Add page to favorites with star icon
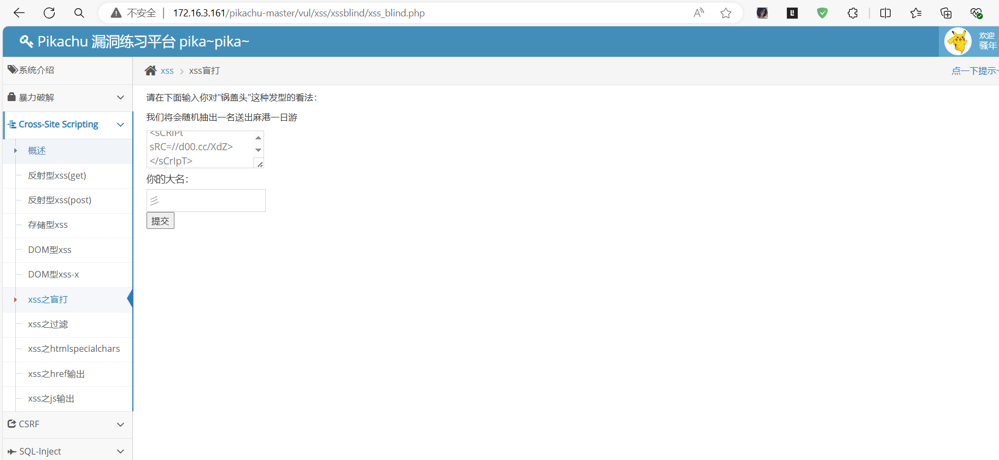Screen dimensions: 999x460 (726, 13)
